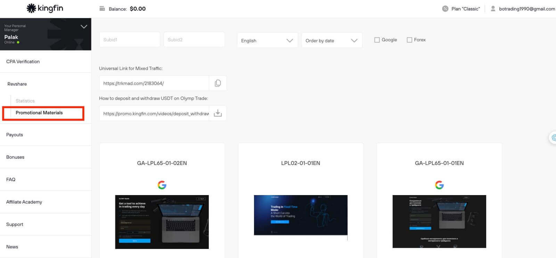Click the Subid1 input field
Viewport: 556px width, 258px height.
click(129, 40)
